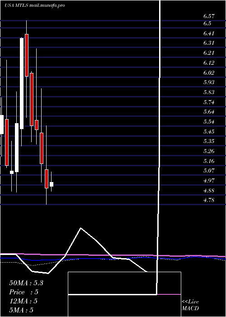Click the 5.35 price label

[x=209, y=141]
